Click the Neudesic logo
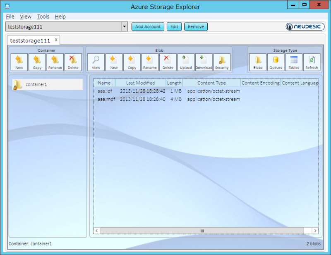The image size is (331, 255). (305, 26)
